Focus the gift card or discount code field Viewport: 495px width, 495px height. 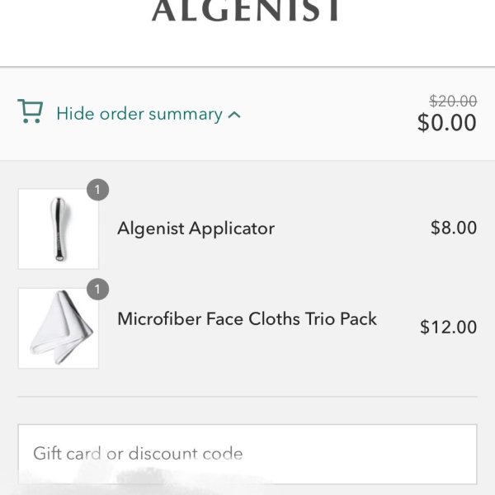click(x=247, y=454)
